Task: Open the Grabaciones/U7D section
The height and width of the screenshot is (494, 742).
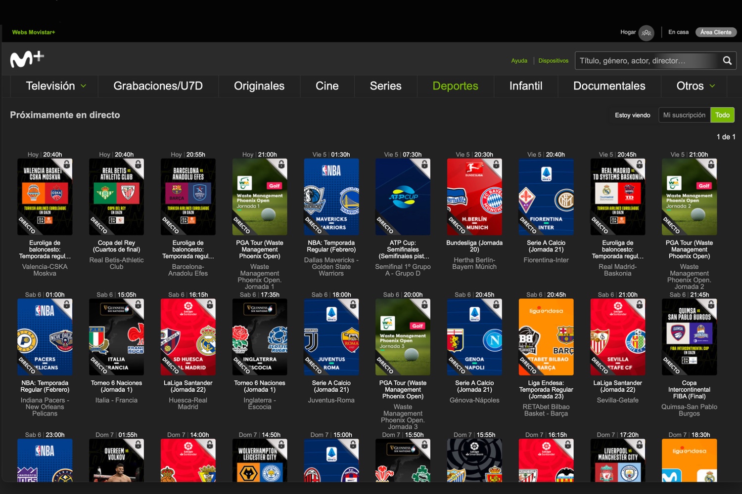Action: [x=158, y=86]
